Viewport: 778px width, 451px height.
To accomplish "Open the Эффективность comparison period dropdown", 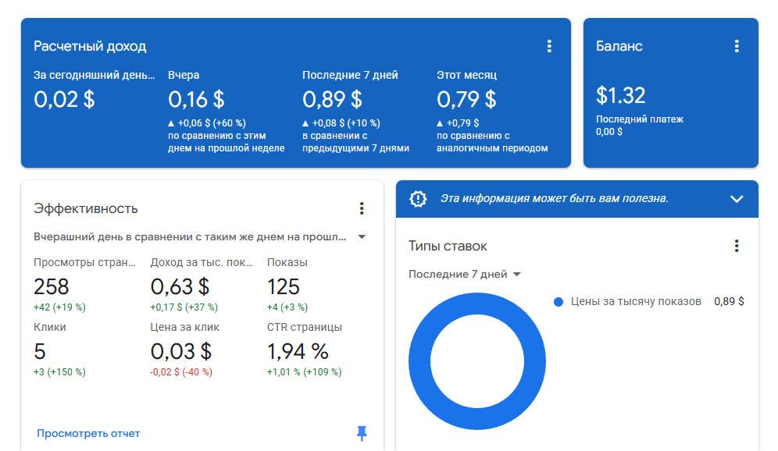I will point(362,237).
